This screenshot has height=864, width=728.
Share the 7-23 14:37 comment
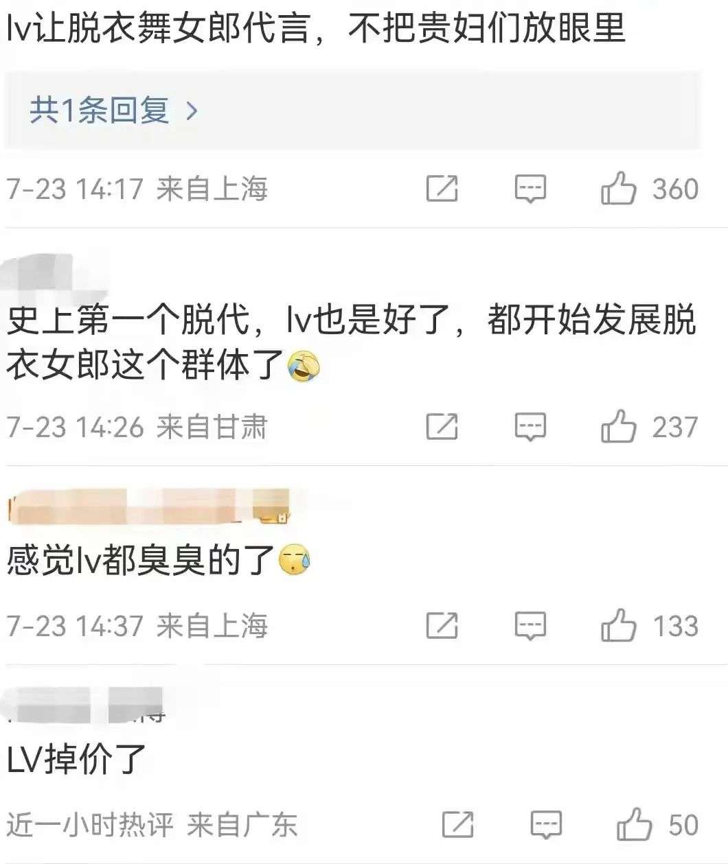[442, 625]
